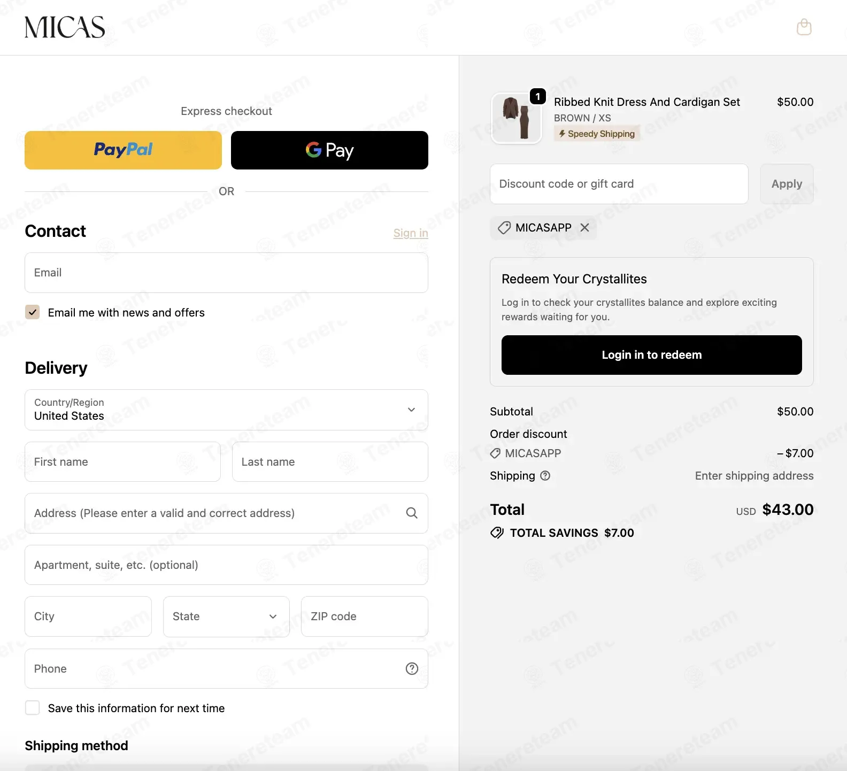The height and width of the screenshot is (771, 847).
Task: Click the –$7.00 discount amount
Action: tap(795, 453)
